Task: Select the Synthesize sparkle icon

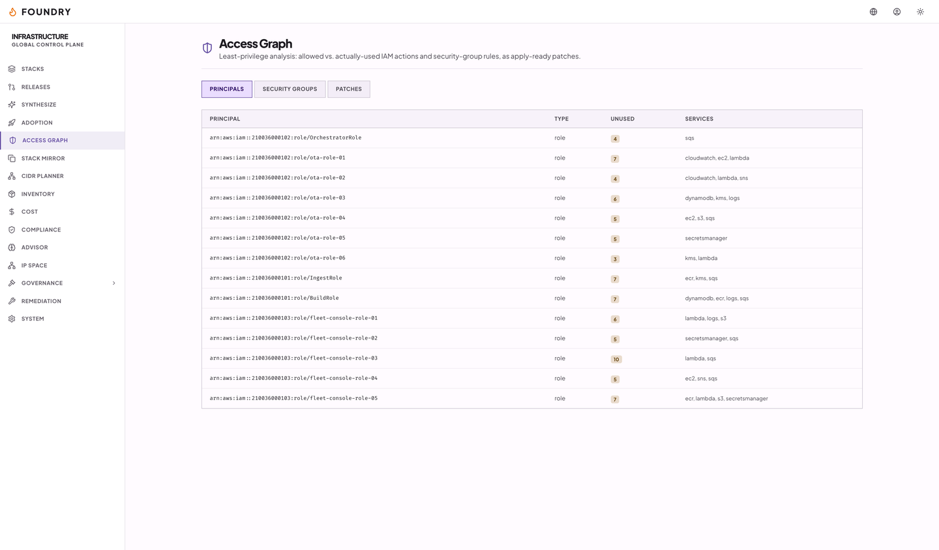Action: [x=12, y=105]
